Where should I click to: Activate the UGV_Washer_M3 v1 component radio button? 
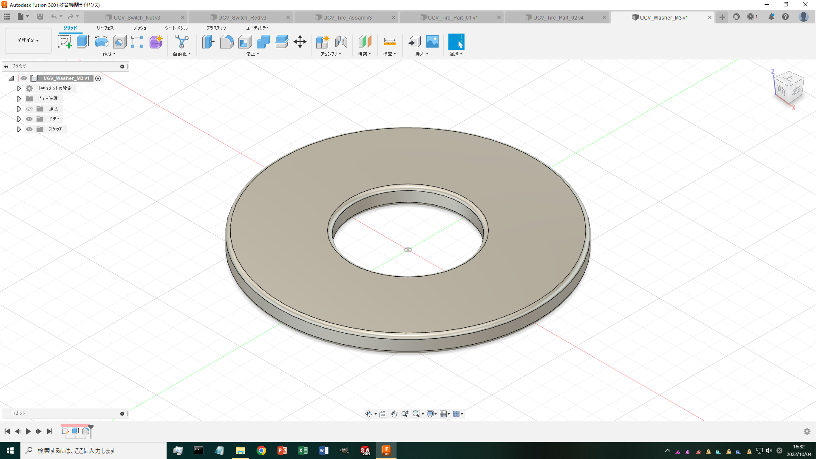(98, 78)
